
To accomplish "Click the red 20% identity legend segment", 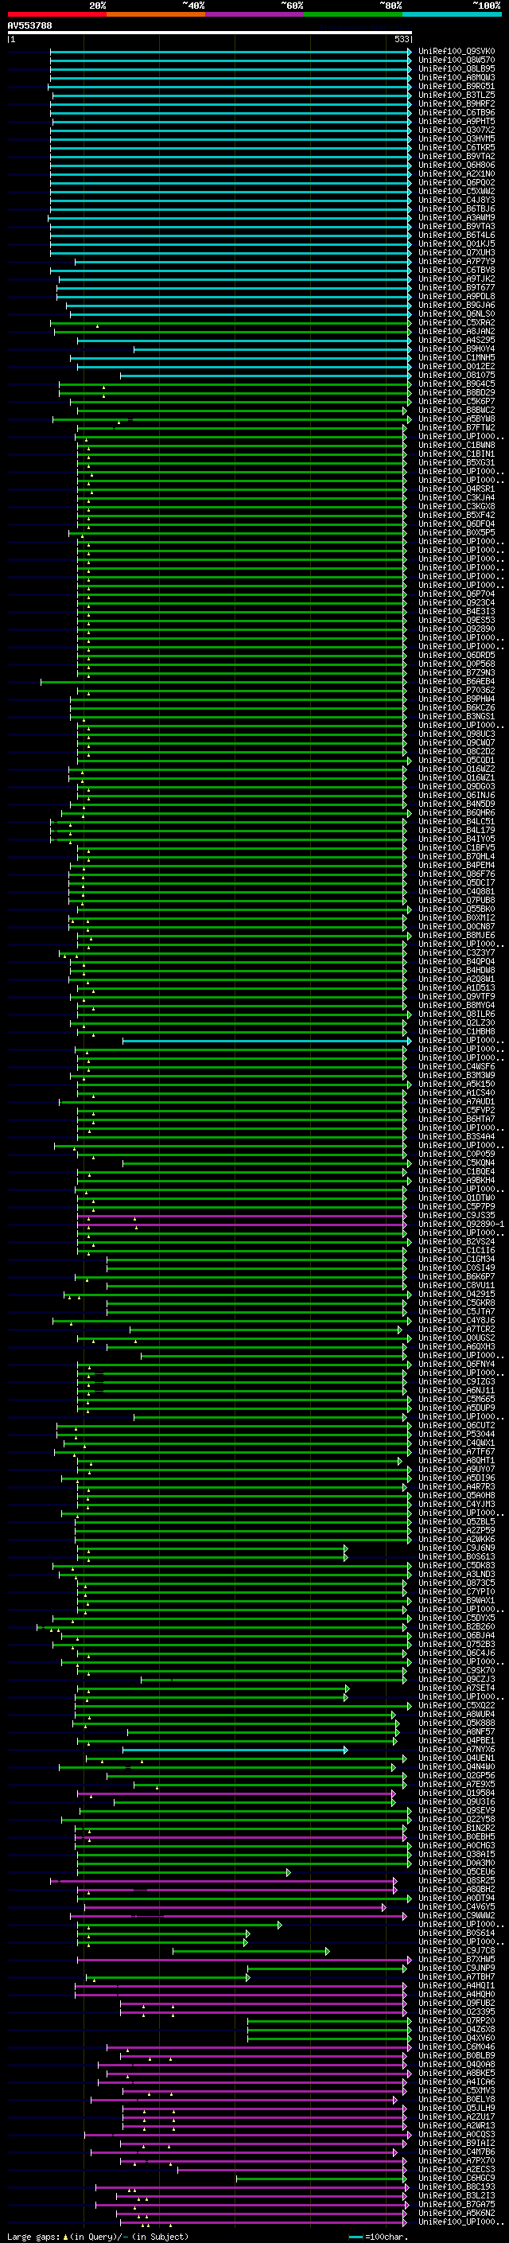I will click(56, 14).
